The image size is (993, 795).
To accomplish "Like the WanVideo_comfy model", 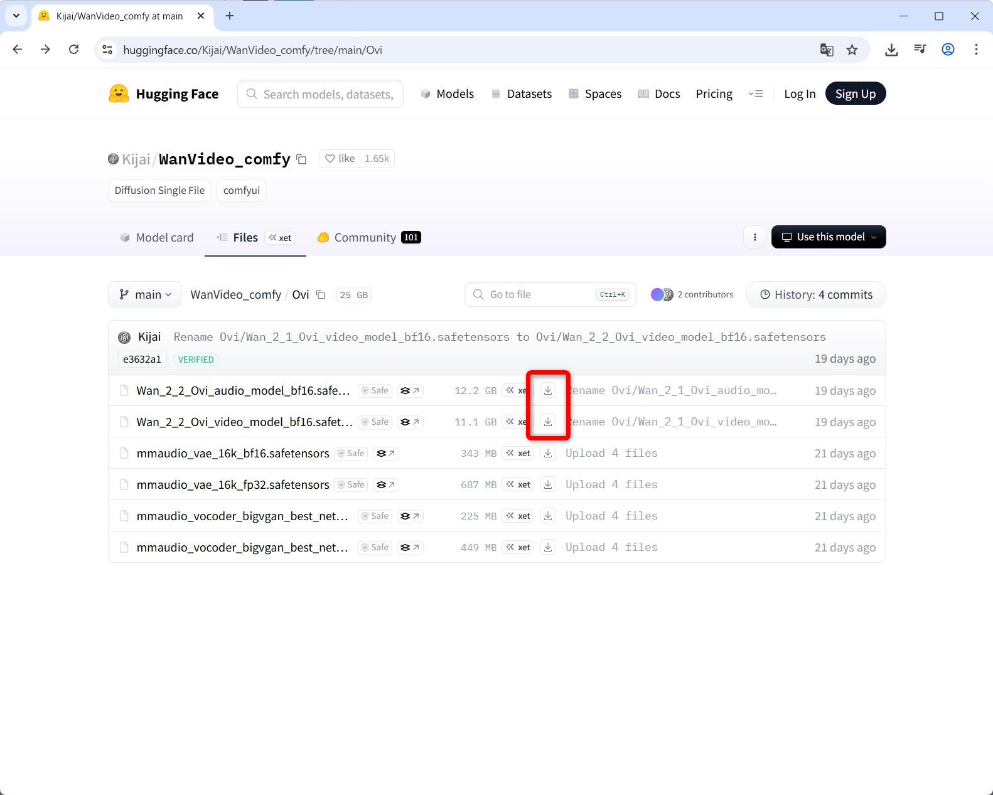I will pos(340,159).
